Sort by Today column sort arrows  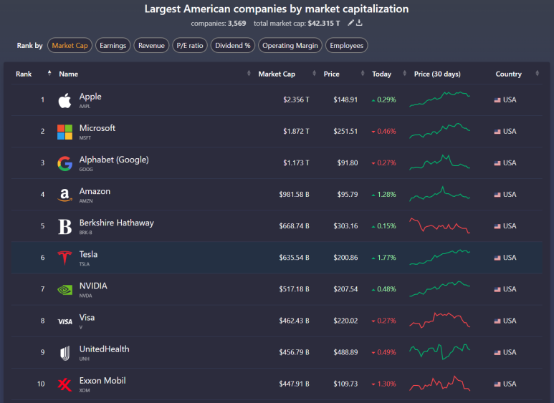(x=404, y=74)
